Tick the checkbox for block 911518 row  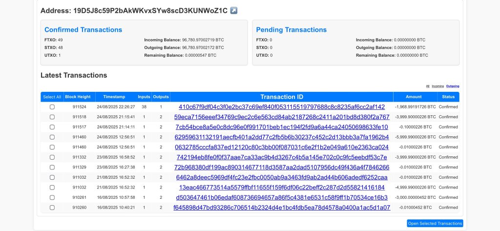point(52,117)
